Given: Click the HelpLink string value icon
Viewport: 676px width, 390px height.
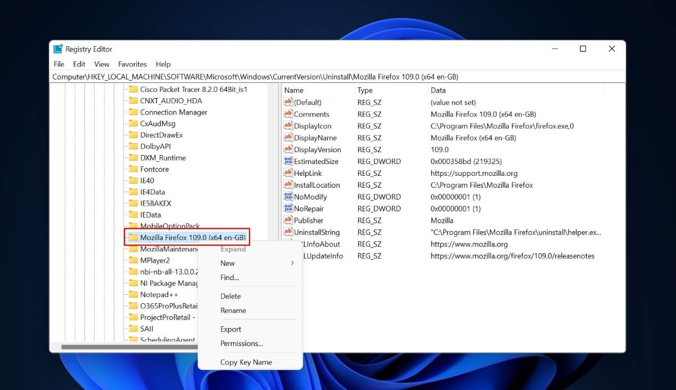Looking at the screenshot, I should [287, 173].
